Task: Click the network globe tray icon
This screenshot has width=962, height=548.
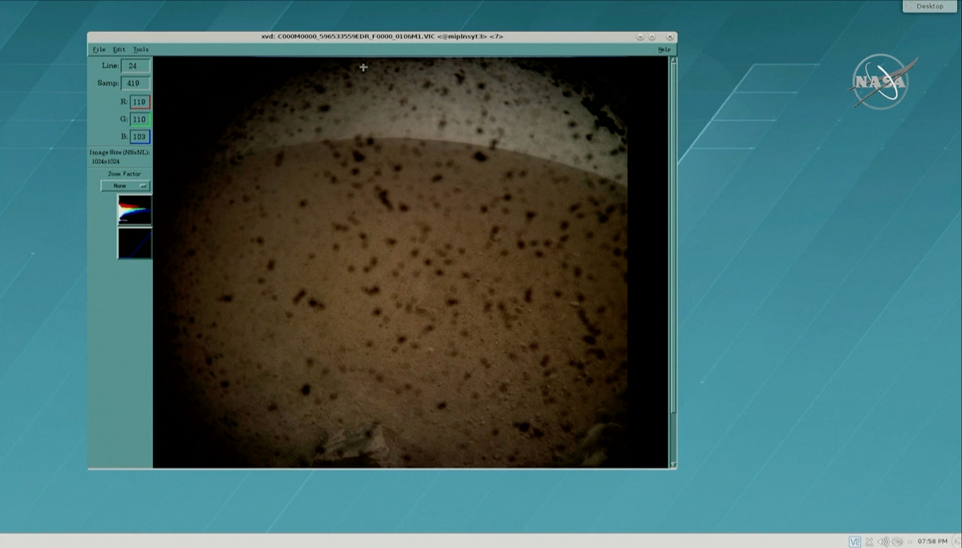Action: pyautogui.click(x=897, y=541)
